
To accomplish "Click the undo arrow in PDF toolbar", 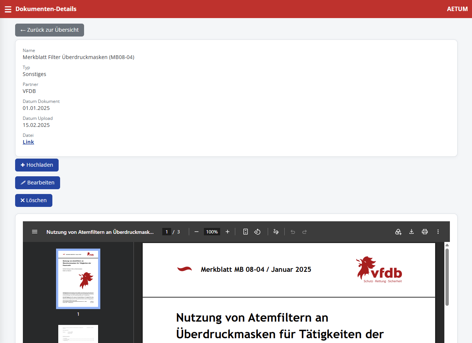I will (293, 232).
